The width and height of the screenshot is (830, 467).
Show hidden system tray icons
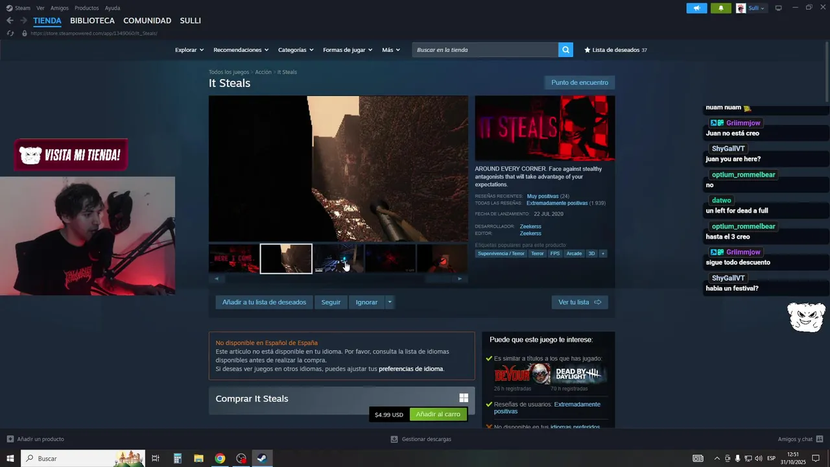pos(717,459)
